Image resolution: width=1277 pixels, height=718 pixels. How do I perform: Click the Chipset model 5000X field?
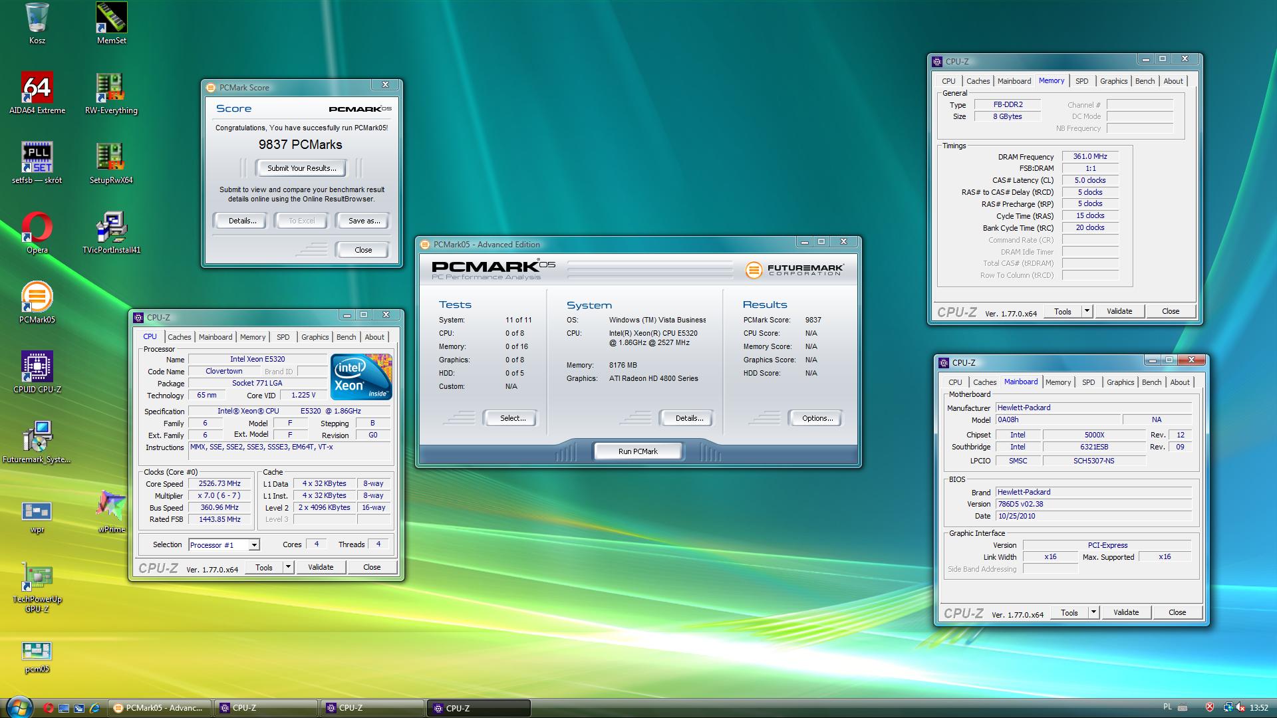[x=1094, y=435]
